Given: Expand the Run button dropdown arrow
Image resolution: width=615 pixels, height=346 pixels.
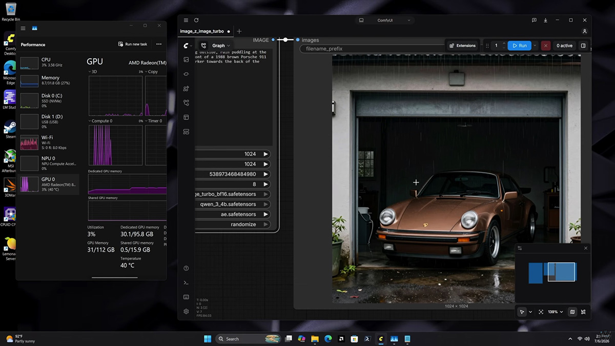Looking at the screenshot, I should (535, 46).
